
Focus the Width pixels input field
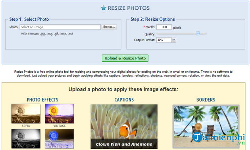pos(164,27)
